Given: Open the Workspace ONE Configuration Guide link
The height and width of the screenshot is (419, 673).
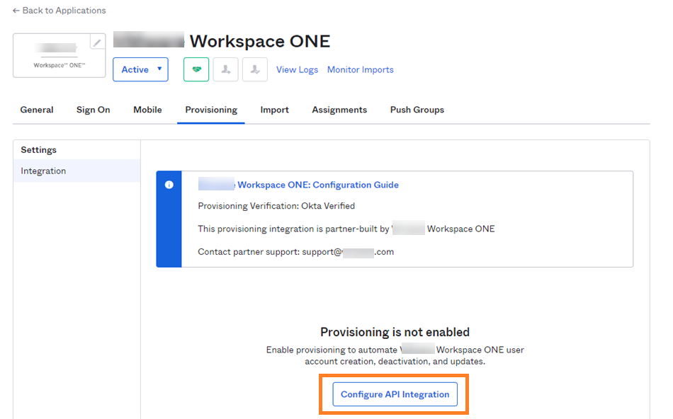Looking at the screenshot, I should [x=298, y=185].
